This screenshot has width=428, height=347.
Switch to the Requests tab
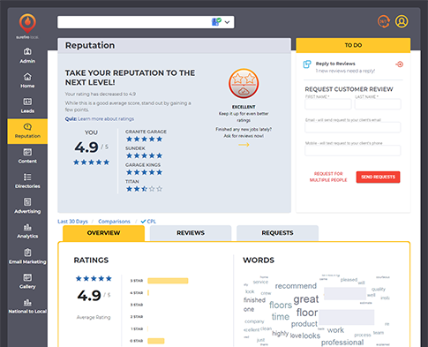coord(277,233)
